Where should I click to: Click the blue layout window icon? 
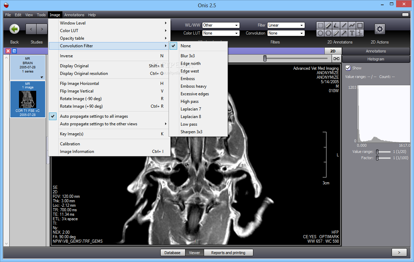pos(14,51)
